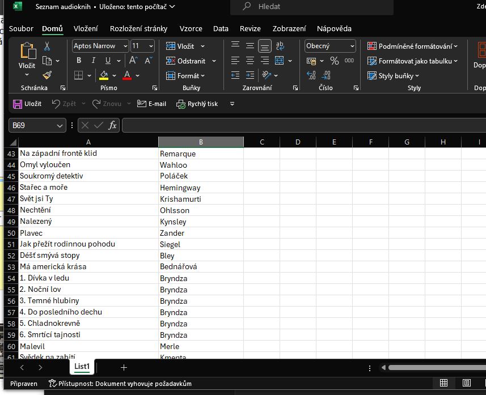This screenshot has width=486, height=395.
Task: Switch to the Vzorce tab
Action: 191,29
